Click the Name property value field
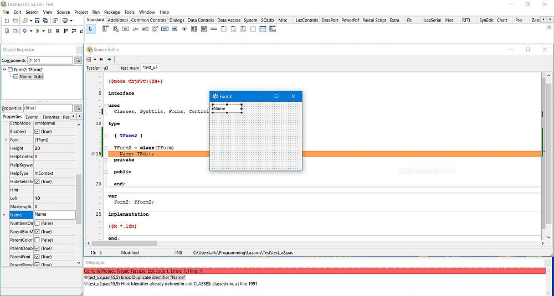The width and height of the screenshot is (554, 296). [x=54, y=215]
